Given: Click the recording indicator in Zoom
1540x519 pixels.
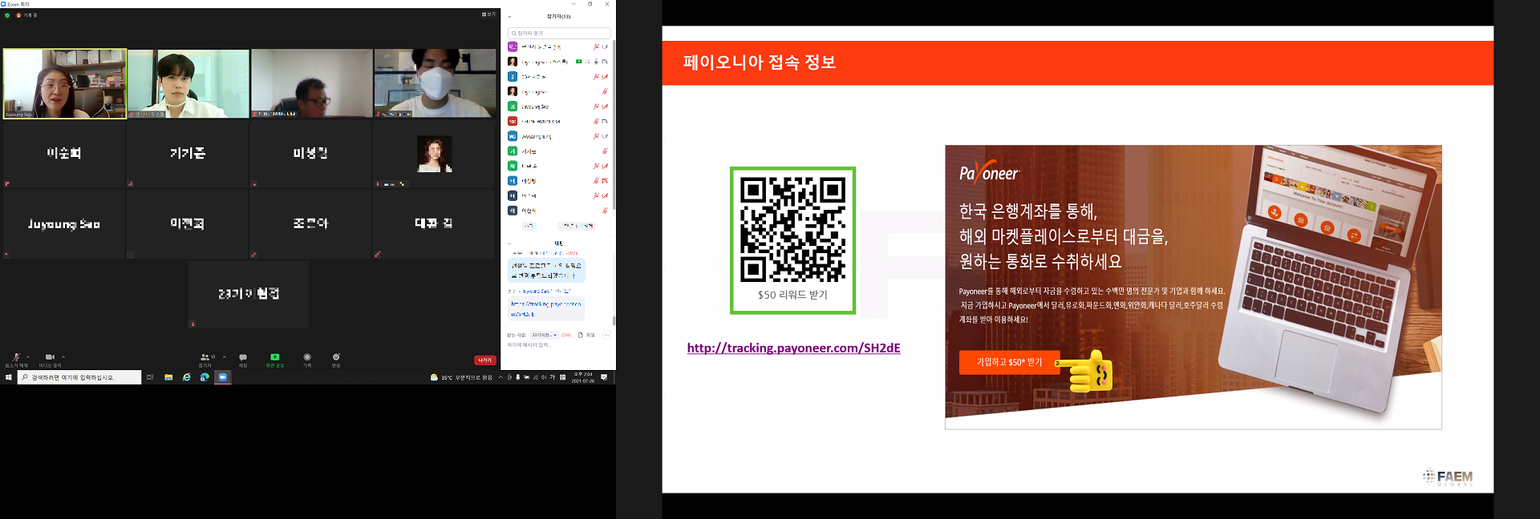Looking at the screenshot, I should 27,15.
